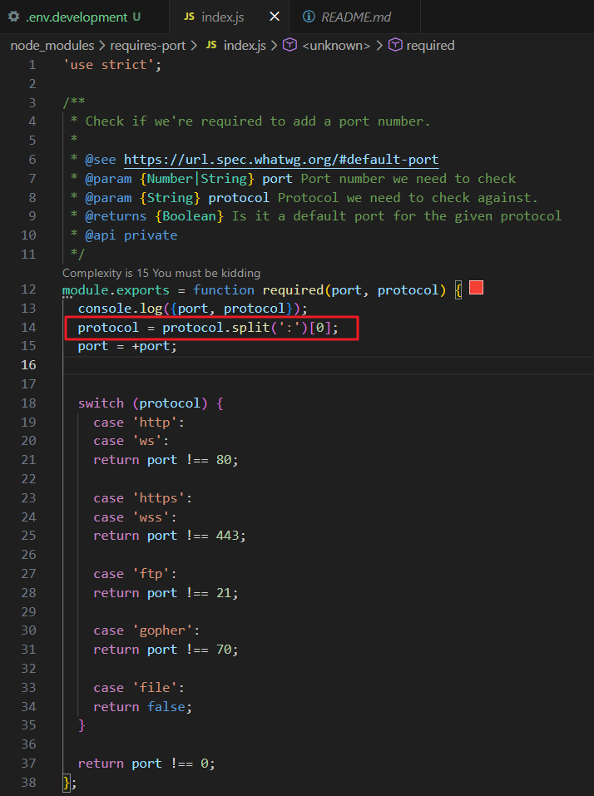
Task: Open the <unknown> symbol breadcrumb
Action: pos(336,46)
